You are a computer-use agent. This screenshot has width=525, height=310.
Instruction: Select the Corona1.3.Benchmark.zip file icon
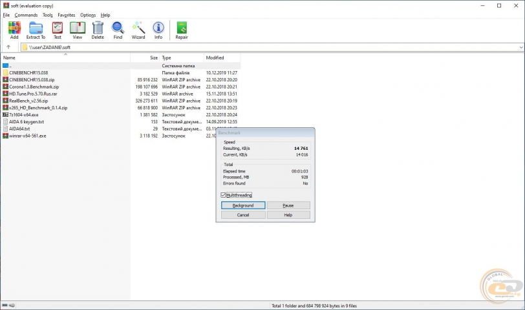pos(5,87)
